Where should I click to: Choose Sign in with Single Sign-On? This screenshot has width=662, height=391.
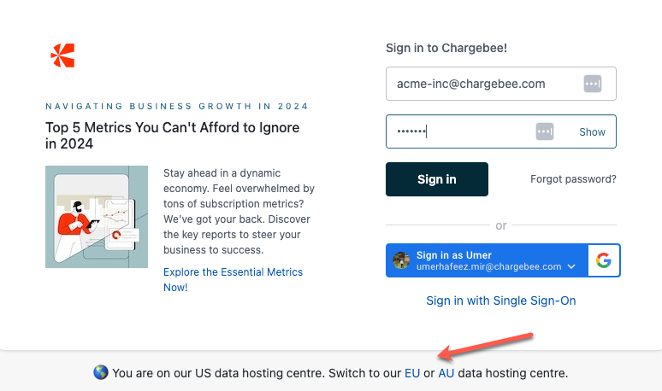pyautogui.click(x=501, y=301)
